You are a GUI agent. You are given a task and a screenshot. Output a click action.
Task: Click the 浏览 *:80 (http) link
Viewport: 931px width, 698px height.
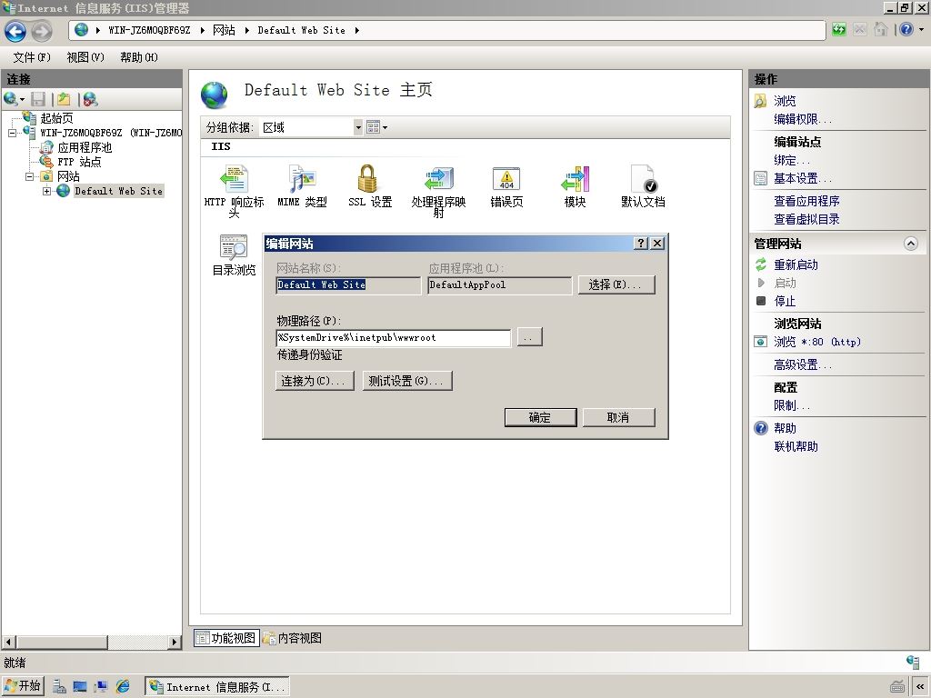click(817, 342)
